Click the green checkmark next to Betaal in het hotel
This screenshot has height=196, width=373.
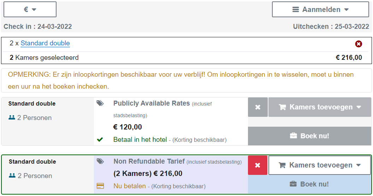(x=100, y=140)
